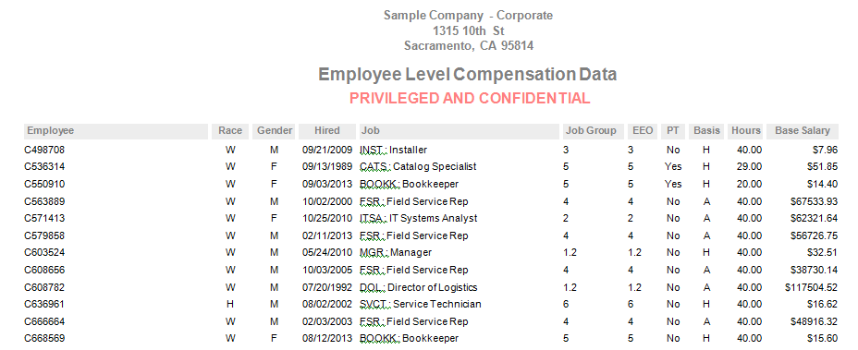Select employee ID C498708
Viewport: 858px width, 350px height.
coord(44,150)
